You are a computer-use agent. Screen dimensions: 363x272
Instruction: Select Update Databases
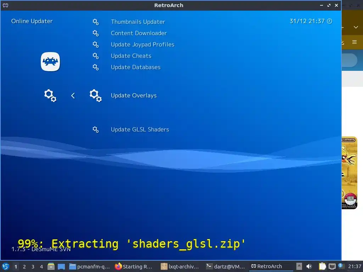[x=136, y=67]
